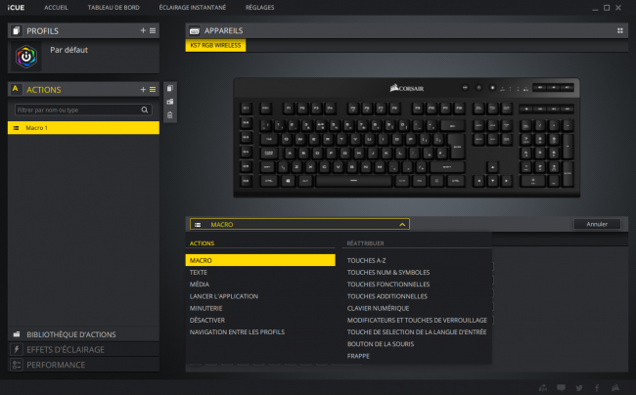Select the K57 RGB Wireless device tab

tap(215, 45)
